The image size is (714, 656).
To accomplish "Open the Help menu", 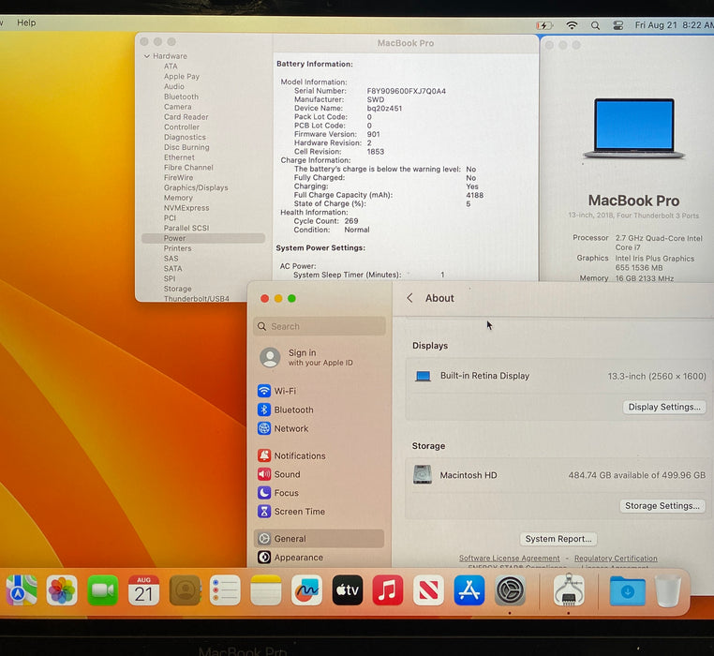I will click(x=26, y=22).
